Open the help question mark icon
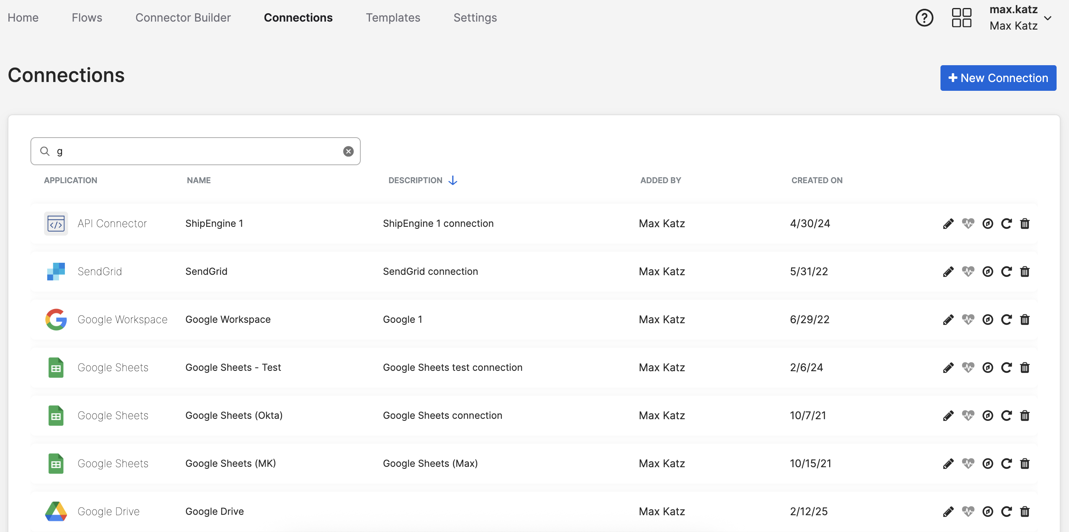Viewport: 1069px width, 532px height. click(924, 18)
